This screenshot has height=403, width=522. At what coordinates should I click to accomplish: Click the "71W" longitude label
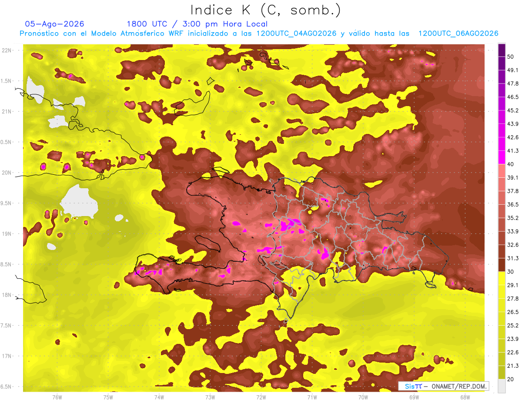tap(312, 397)
